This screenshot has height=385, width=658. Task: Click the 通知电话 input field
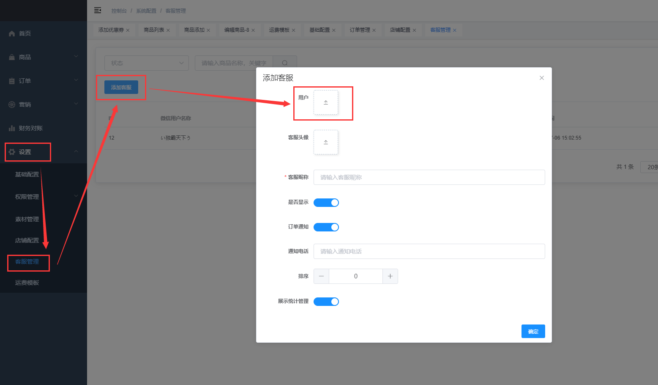[x=429, y=251]
